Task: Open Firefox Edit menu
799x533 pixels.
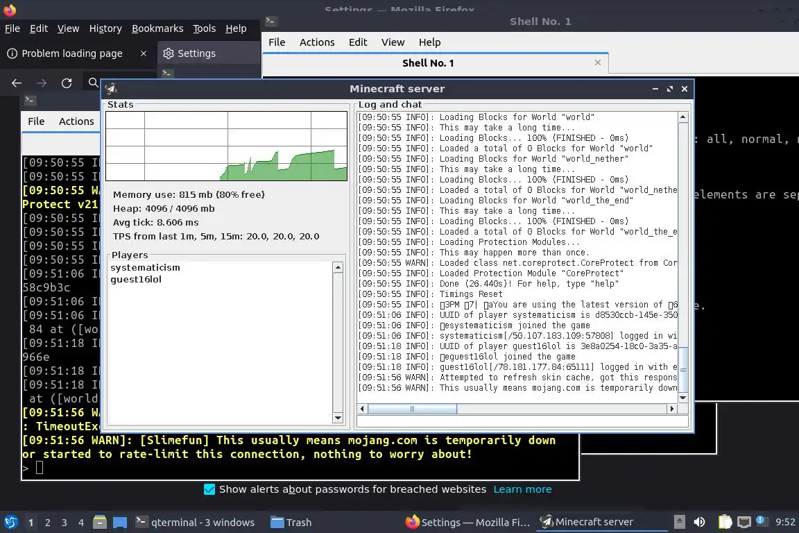Action: coord(39,28)
